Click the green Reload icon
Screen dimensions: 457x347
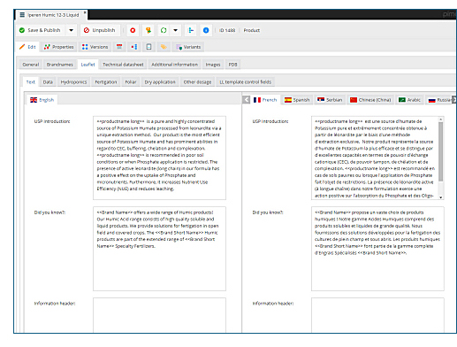pos(164,30)
